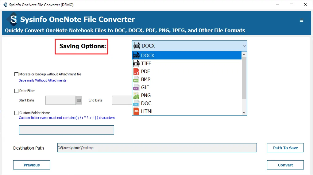Viewport: 313px width, 175px height.
Task: Toggle the Date Filter checkbox
Action: pos(16,91)
